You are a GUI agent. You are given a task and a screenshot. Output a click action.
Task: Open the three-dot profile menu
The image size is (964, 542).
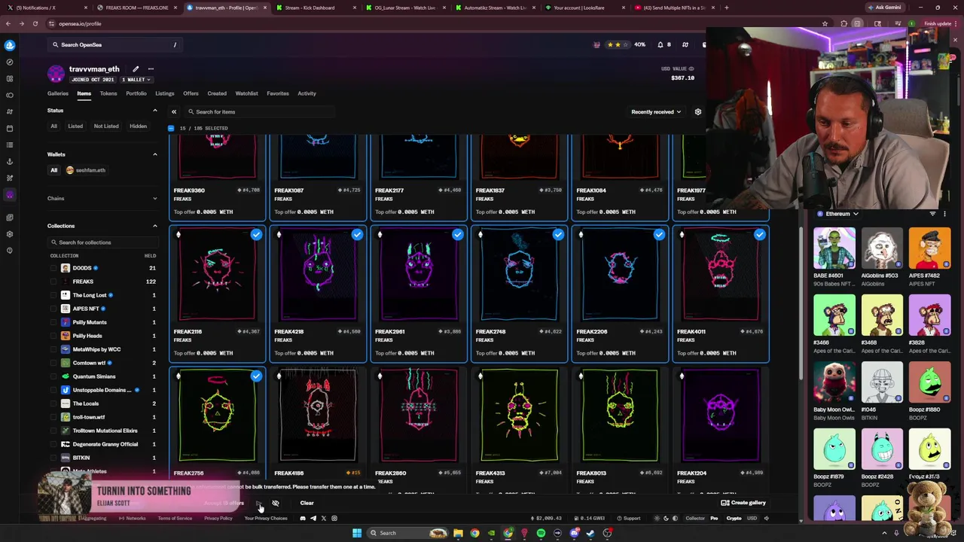tap(151, 69)
